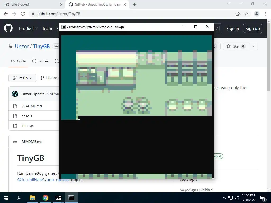Click the README.md section heading
Viewport: 271px width, 203px height.
[x=32, y=142]
